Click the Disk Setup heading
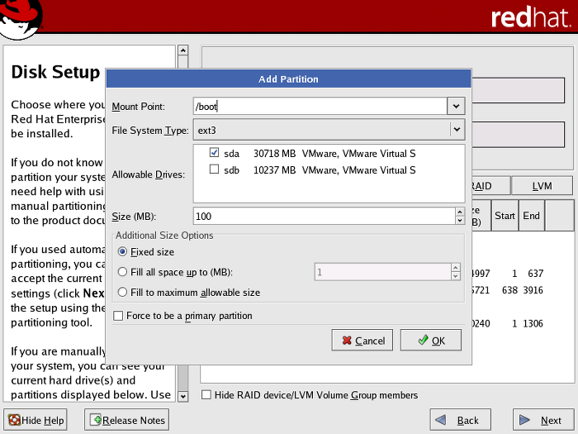Screen dimensions: 578x434 55,72
